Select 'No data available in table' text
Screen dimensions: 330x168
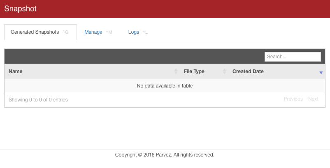pos(165,86)
